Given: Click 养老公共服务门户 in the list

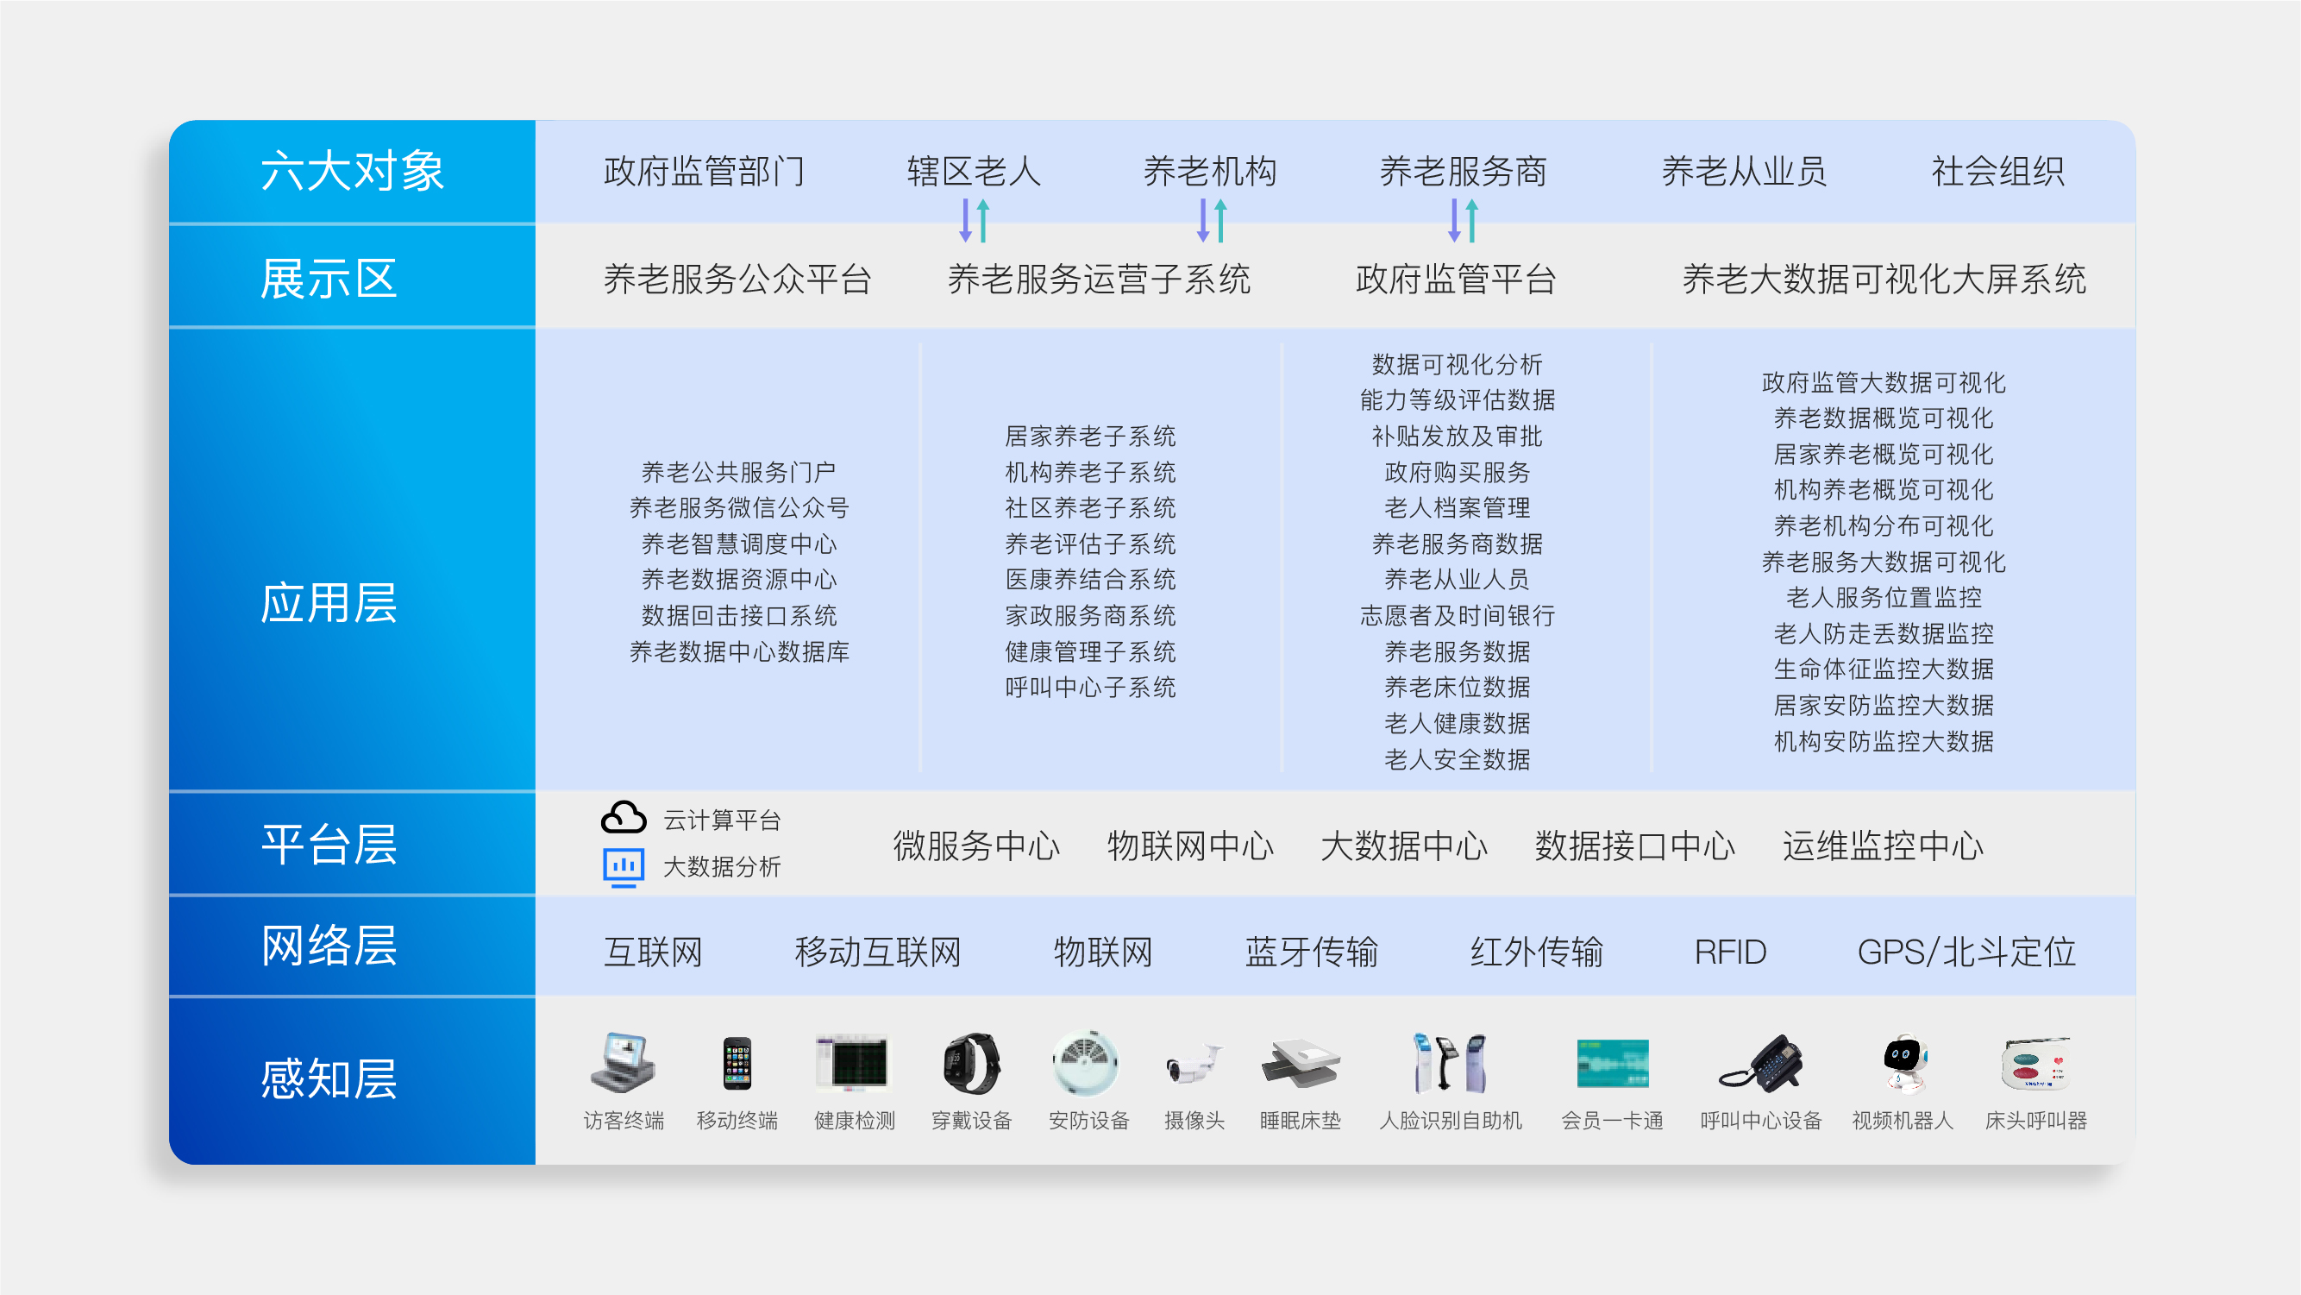Looking at the screenshot, I should point(739,472).
